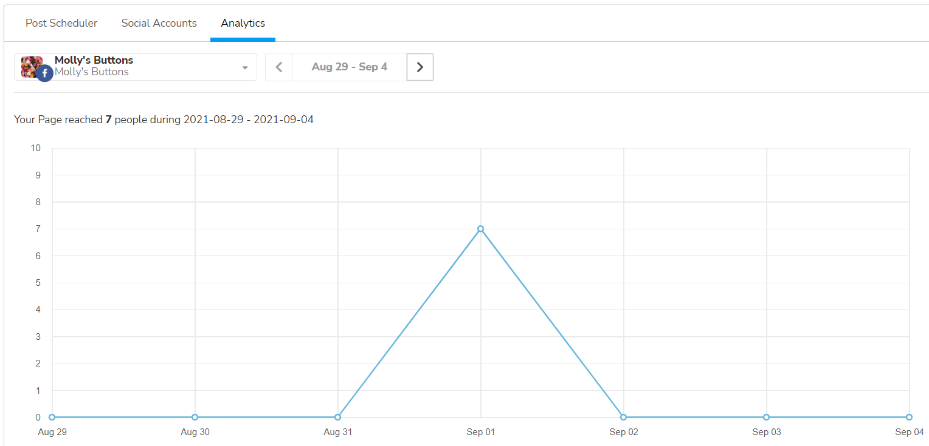Screen dimensions: 929x446
Task: Switch to the Post Scheduler tab
Action: pos(61,23)
